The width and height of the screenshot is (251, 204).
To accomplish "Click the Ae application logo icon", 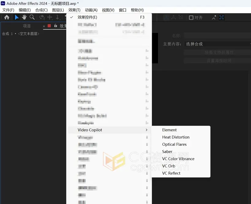I will tap(3, 3).
